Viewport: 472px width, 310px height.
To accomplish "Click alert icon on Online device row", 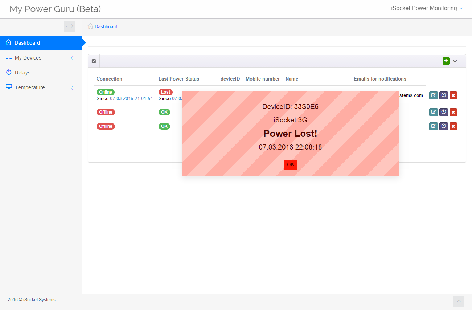I will pyautogui.click(x=444, y=95).
